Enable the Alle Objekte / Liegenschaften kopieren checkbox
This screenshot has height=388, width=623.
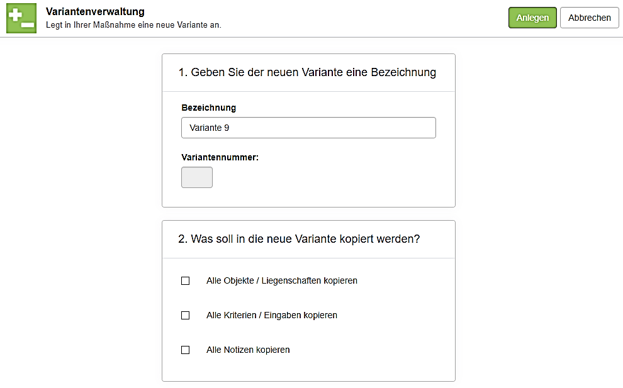(x=186, y=281)
